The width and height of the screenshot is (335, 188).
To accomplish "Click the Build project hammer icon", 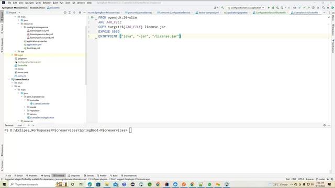I will click(222, 8).
